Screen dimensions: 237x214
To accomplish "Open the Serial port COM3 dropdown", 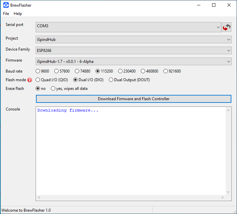I will (x=128, y=27).
